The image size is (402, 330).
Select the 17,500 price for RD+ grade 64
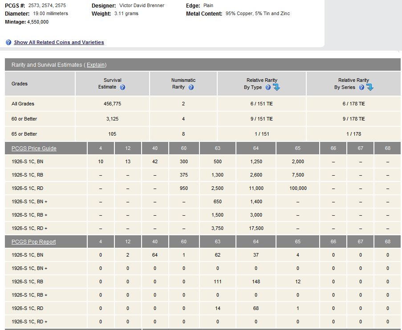click(256, 228)
